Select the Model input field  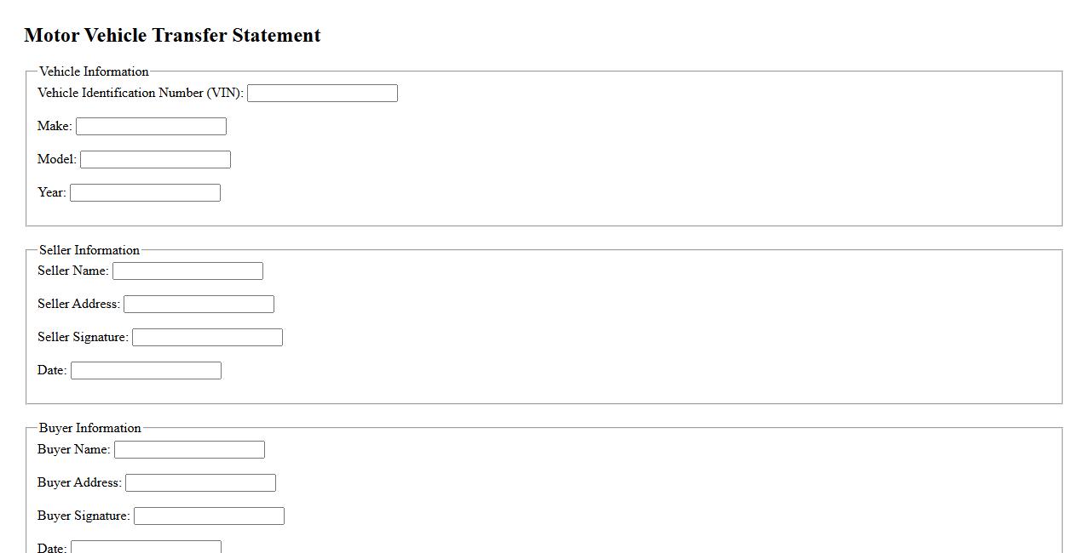coord(155,160)
